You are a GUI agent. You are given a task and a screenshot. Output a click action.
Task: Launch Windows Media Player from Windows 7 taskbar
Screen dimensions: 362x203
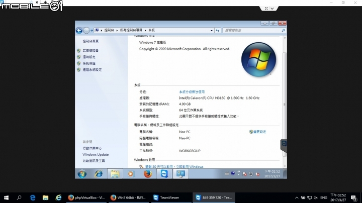[131, 174]
